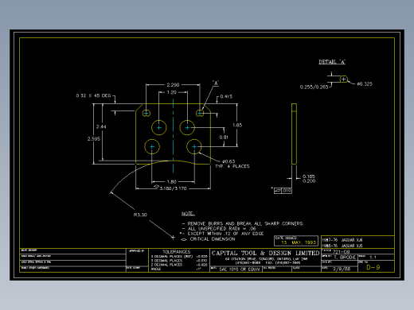Select the "TYP. 4 PLACES" annotation

(x=232, y=166)
